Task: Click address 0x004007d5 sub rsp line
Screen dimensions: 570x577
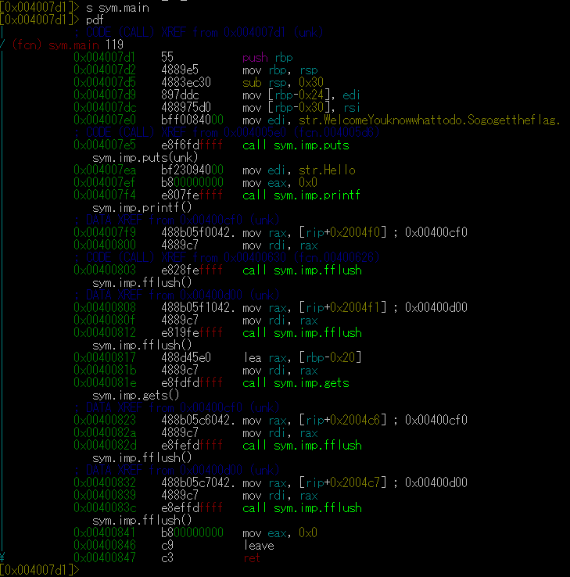Action: 199,82
